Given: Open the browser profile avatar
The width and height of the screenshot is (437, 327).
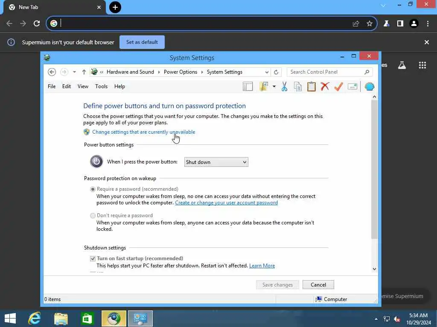Looking at the screenshot, I should (414, 24).
